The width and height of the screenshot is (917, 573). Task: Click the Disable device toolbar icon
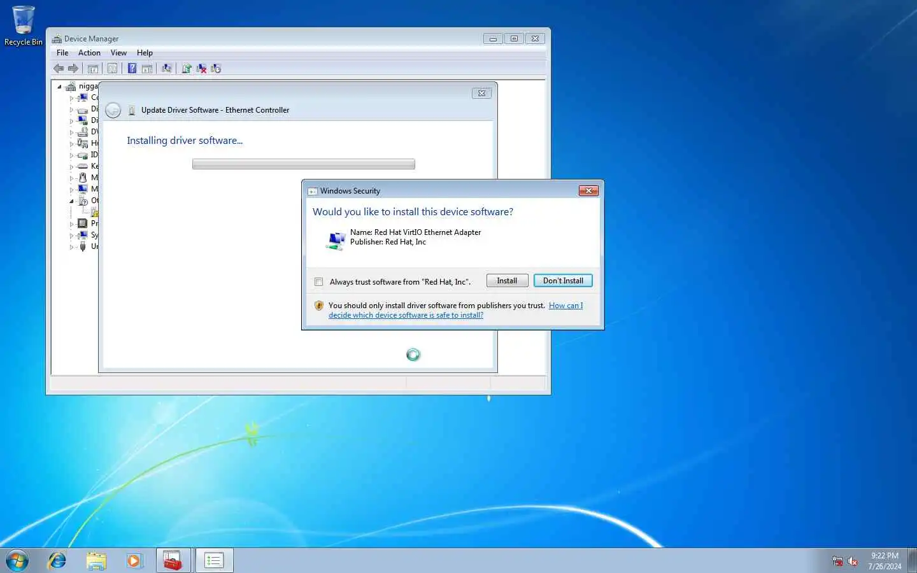click(216, 69)
